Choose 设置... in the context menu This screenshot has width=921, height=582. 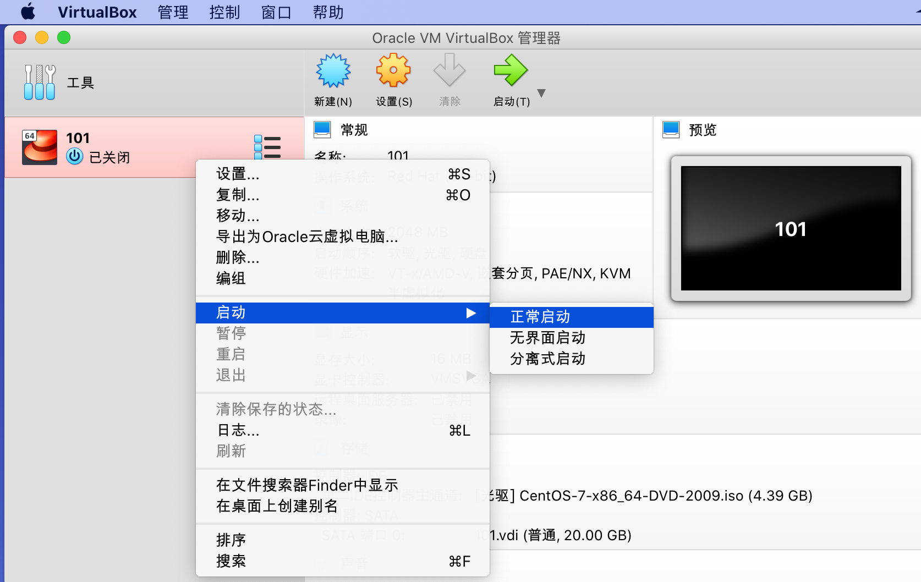pos(342,174)
